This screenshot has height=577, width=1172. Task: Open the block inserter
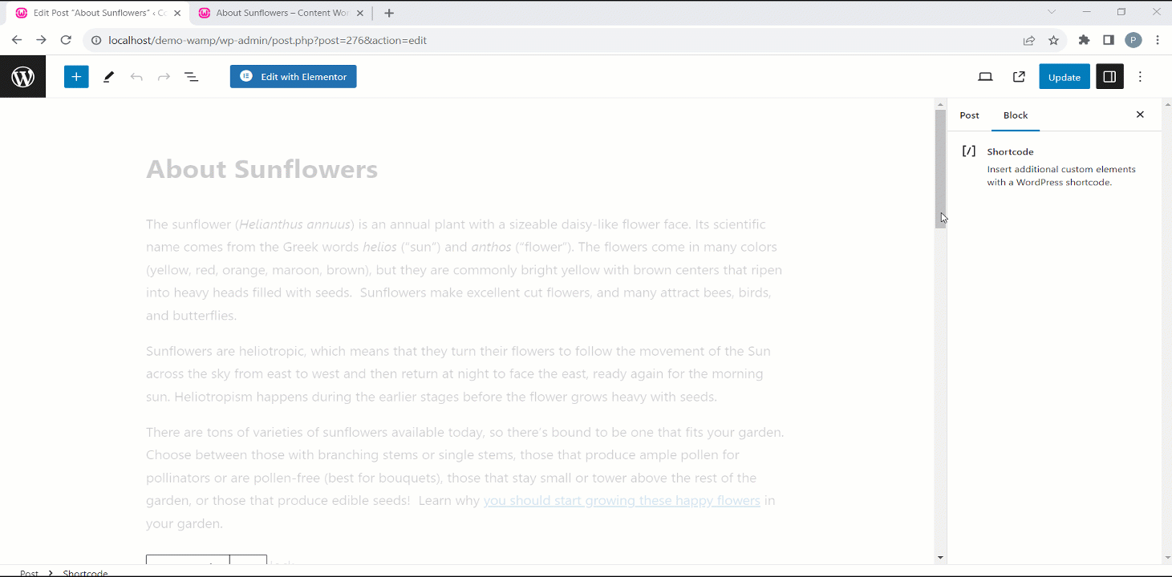tap(76, 76)
